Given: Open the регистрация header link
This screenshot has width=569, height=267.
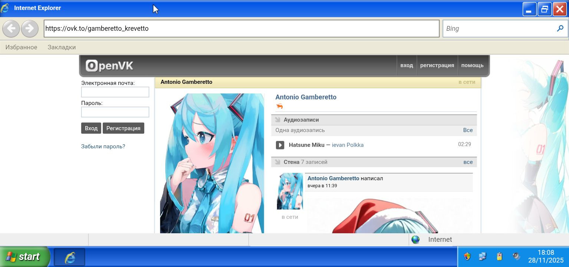Looking at the screenshot, I should pyautogui.click(x=437, y=65).
